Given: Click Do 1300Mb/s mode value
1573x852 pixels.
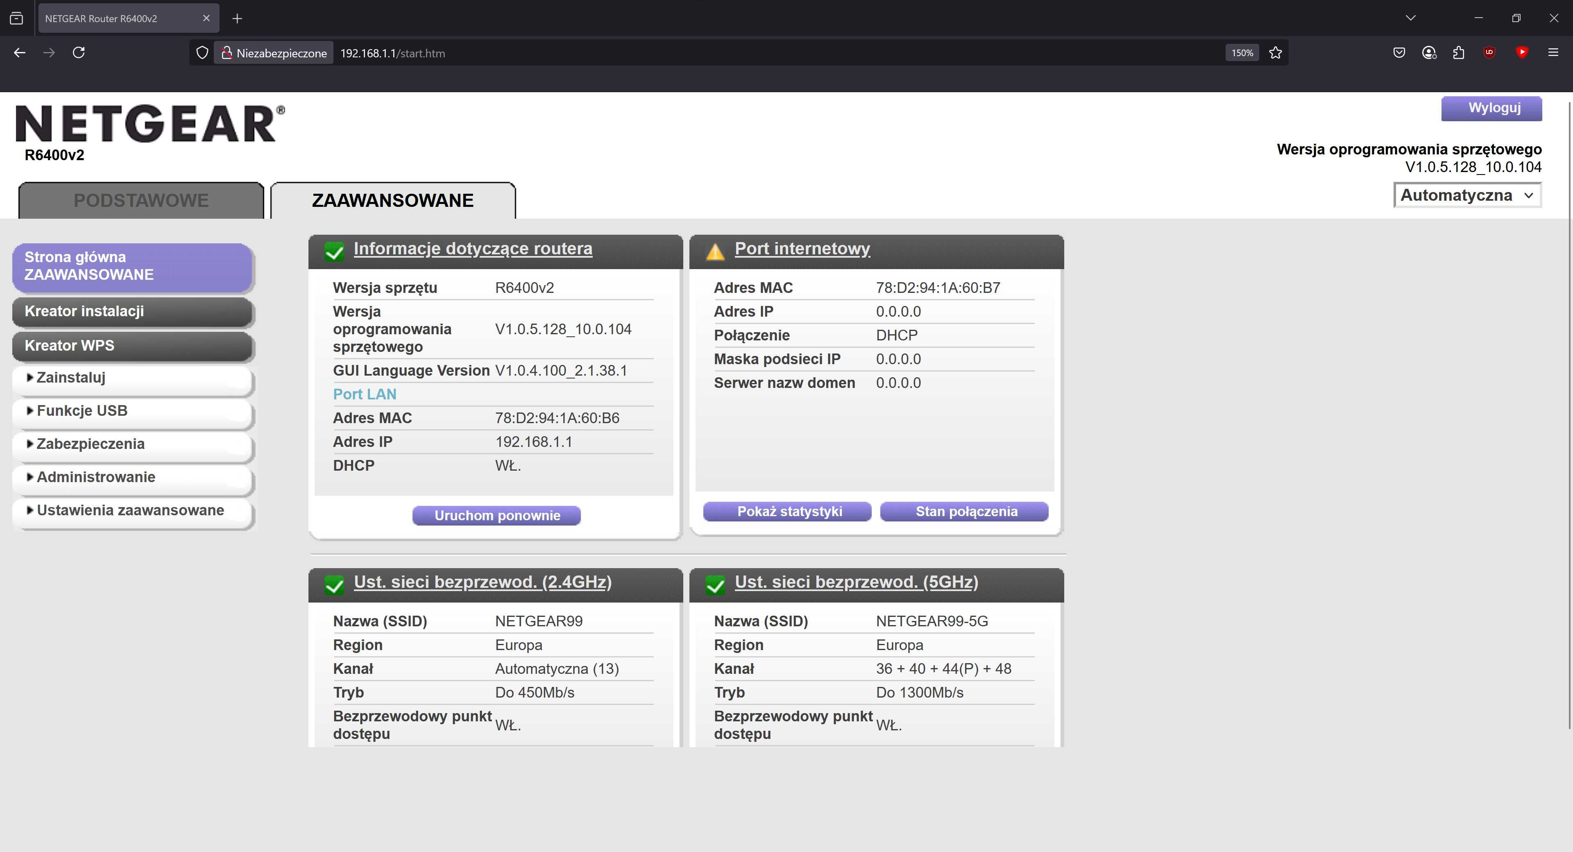Looking at the screenshot, I should point(920,693).
